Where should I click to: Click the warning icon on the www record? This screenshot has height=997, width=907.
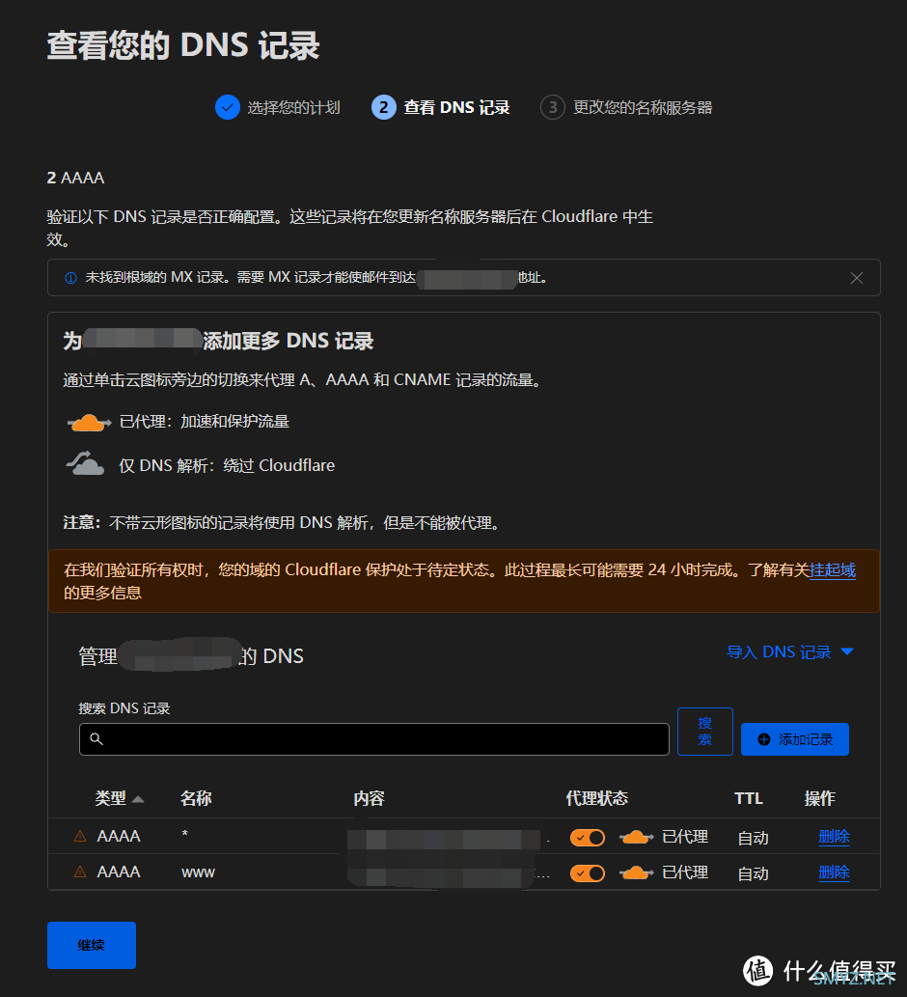coord(80,872)
